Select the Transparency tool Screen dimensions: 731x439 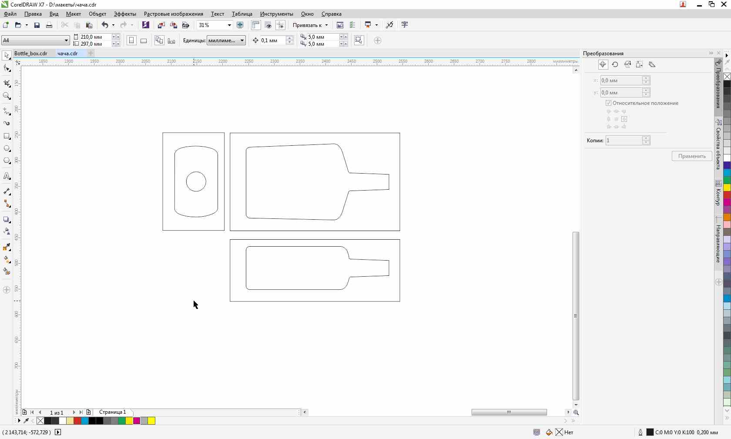7,231
